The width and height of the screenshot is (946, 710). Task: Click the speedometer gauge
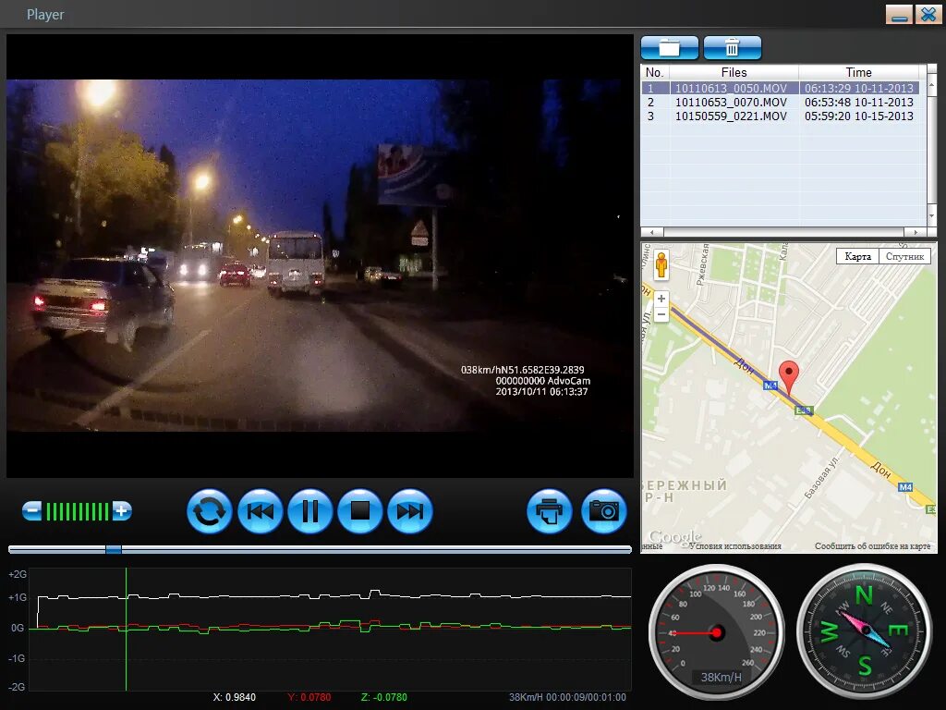pos(716,631)
